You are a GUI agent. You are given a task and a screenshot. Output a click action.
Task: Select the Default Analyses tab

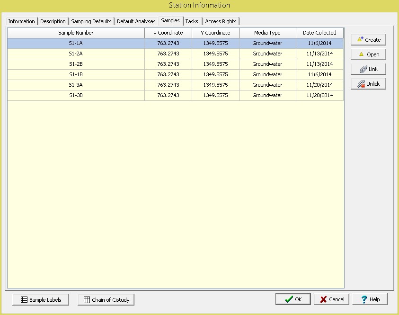(x=136, y=21)
